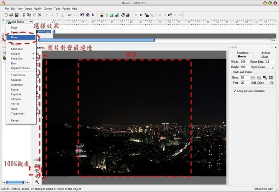Close the Movie panel with its X
Viewport: 279px width, 192px height.
click(x=275, y=47)
